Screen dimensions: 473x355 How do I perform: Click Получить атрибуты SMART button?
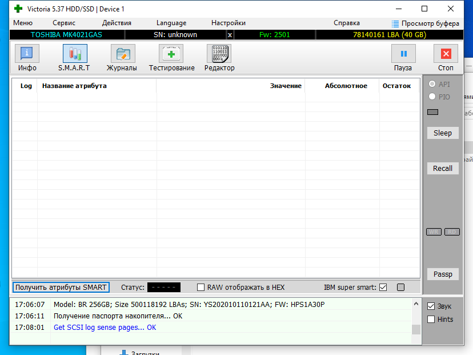pyautogui.click(x=61, y=287)
